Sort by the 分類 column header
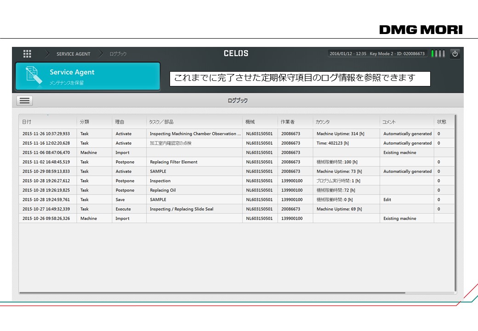Image resolution: width=478 pixels, height=331 pixels. click(94, 122)
